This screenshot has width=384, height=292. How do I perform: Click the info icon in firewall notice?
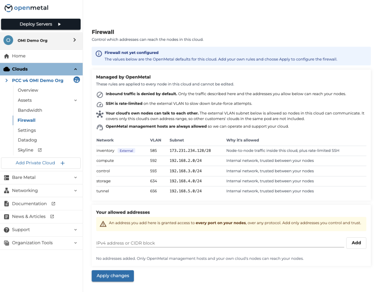tap(99, 54)
